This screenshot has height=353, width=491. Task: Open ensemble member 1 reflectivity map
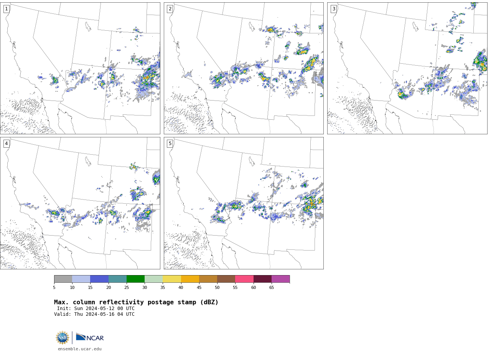pyautogui.click(x=80, y=68)
